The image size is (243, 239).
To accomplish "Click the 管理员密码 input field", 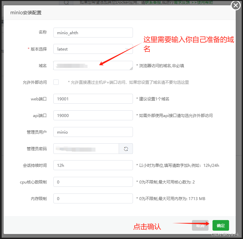I will click(86, 149).
